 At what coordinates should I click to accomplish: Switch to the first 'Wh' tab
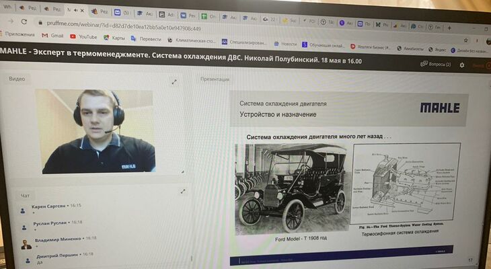tap(7, 7)
